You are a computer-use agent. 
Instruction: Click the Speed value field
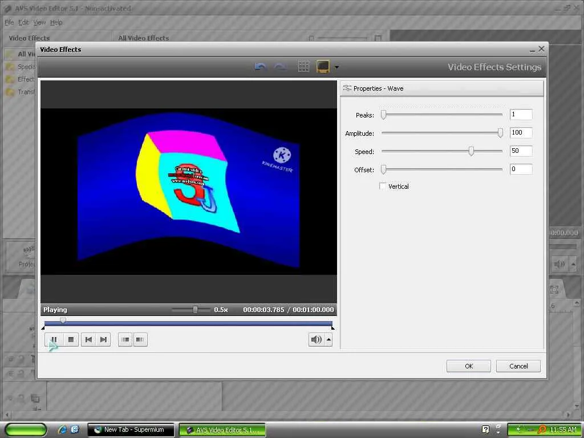coord(521,151)
